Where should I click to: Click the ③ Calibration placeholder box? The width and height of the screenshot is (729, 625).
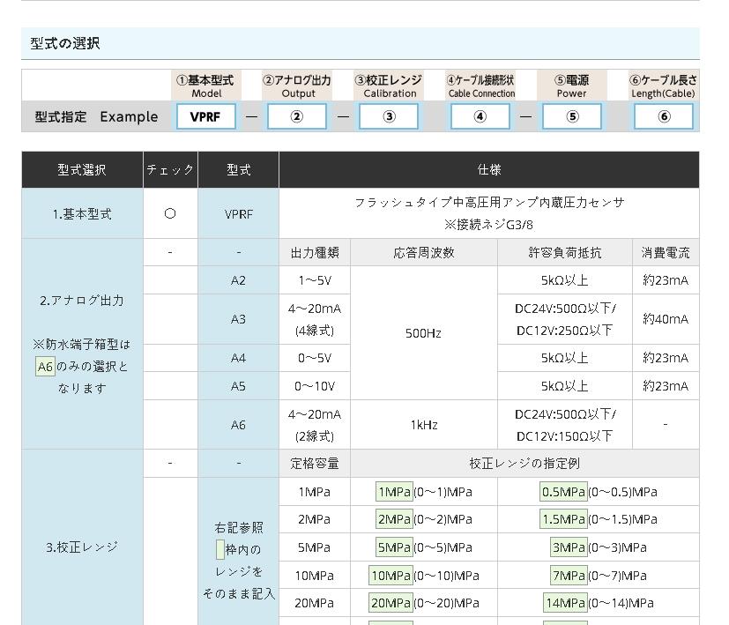point(389,115)
